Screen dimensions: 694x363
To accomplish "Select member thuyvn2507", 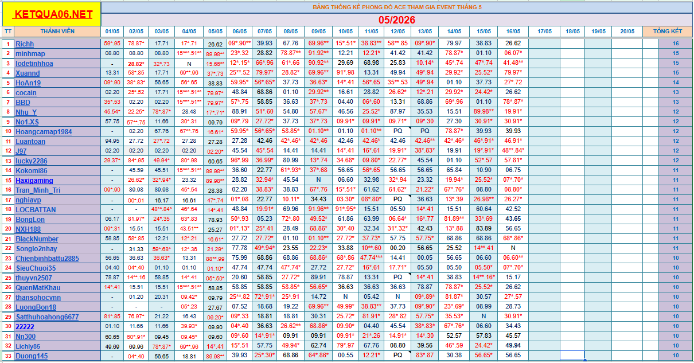I will pos(34,278).
